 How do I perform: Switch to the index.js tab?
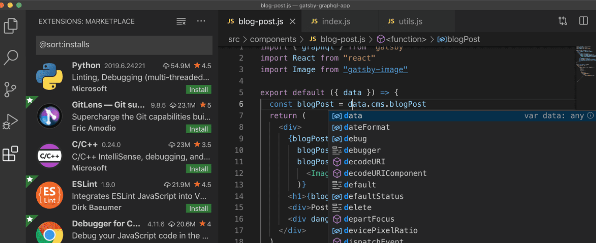click(340, 21)
